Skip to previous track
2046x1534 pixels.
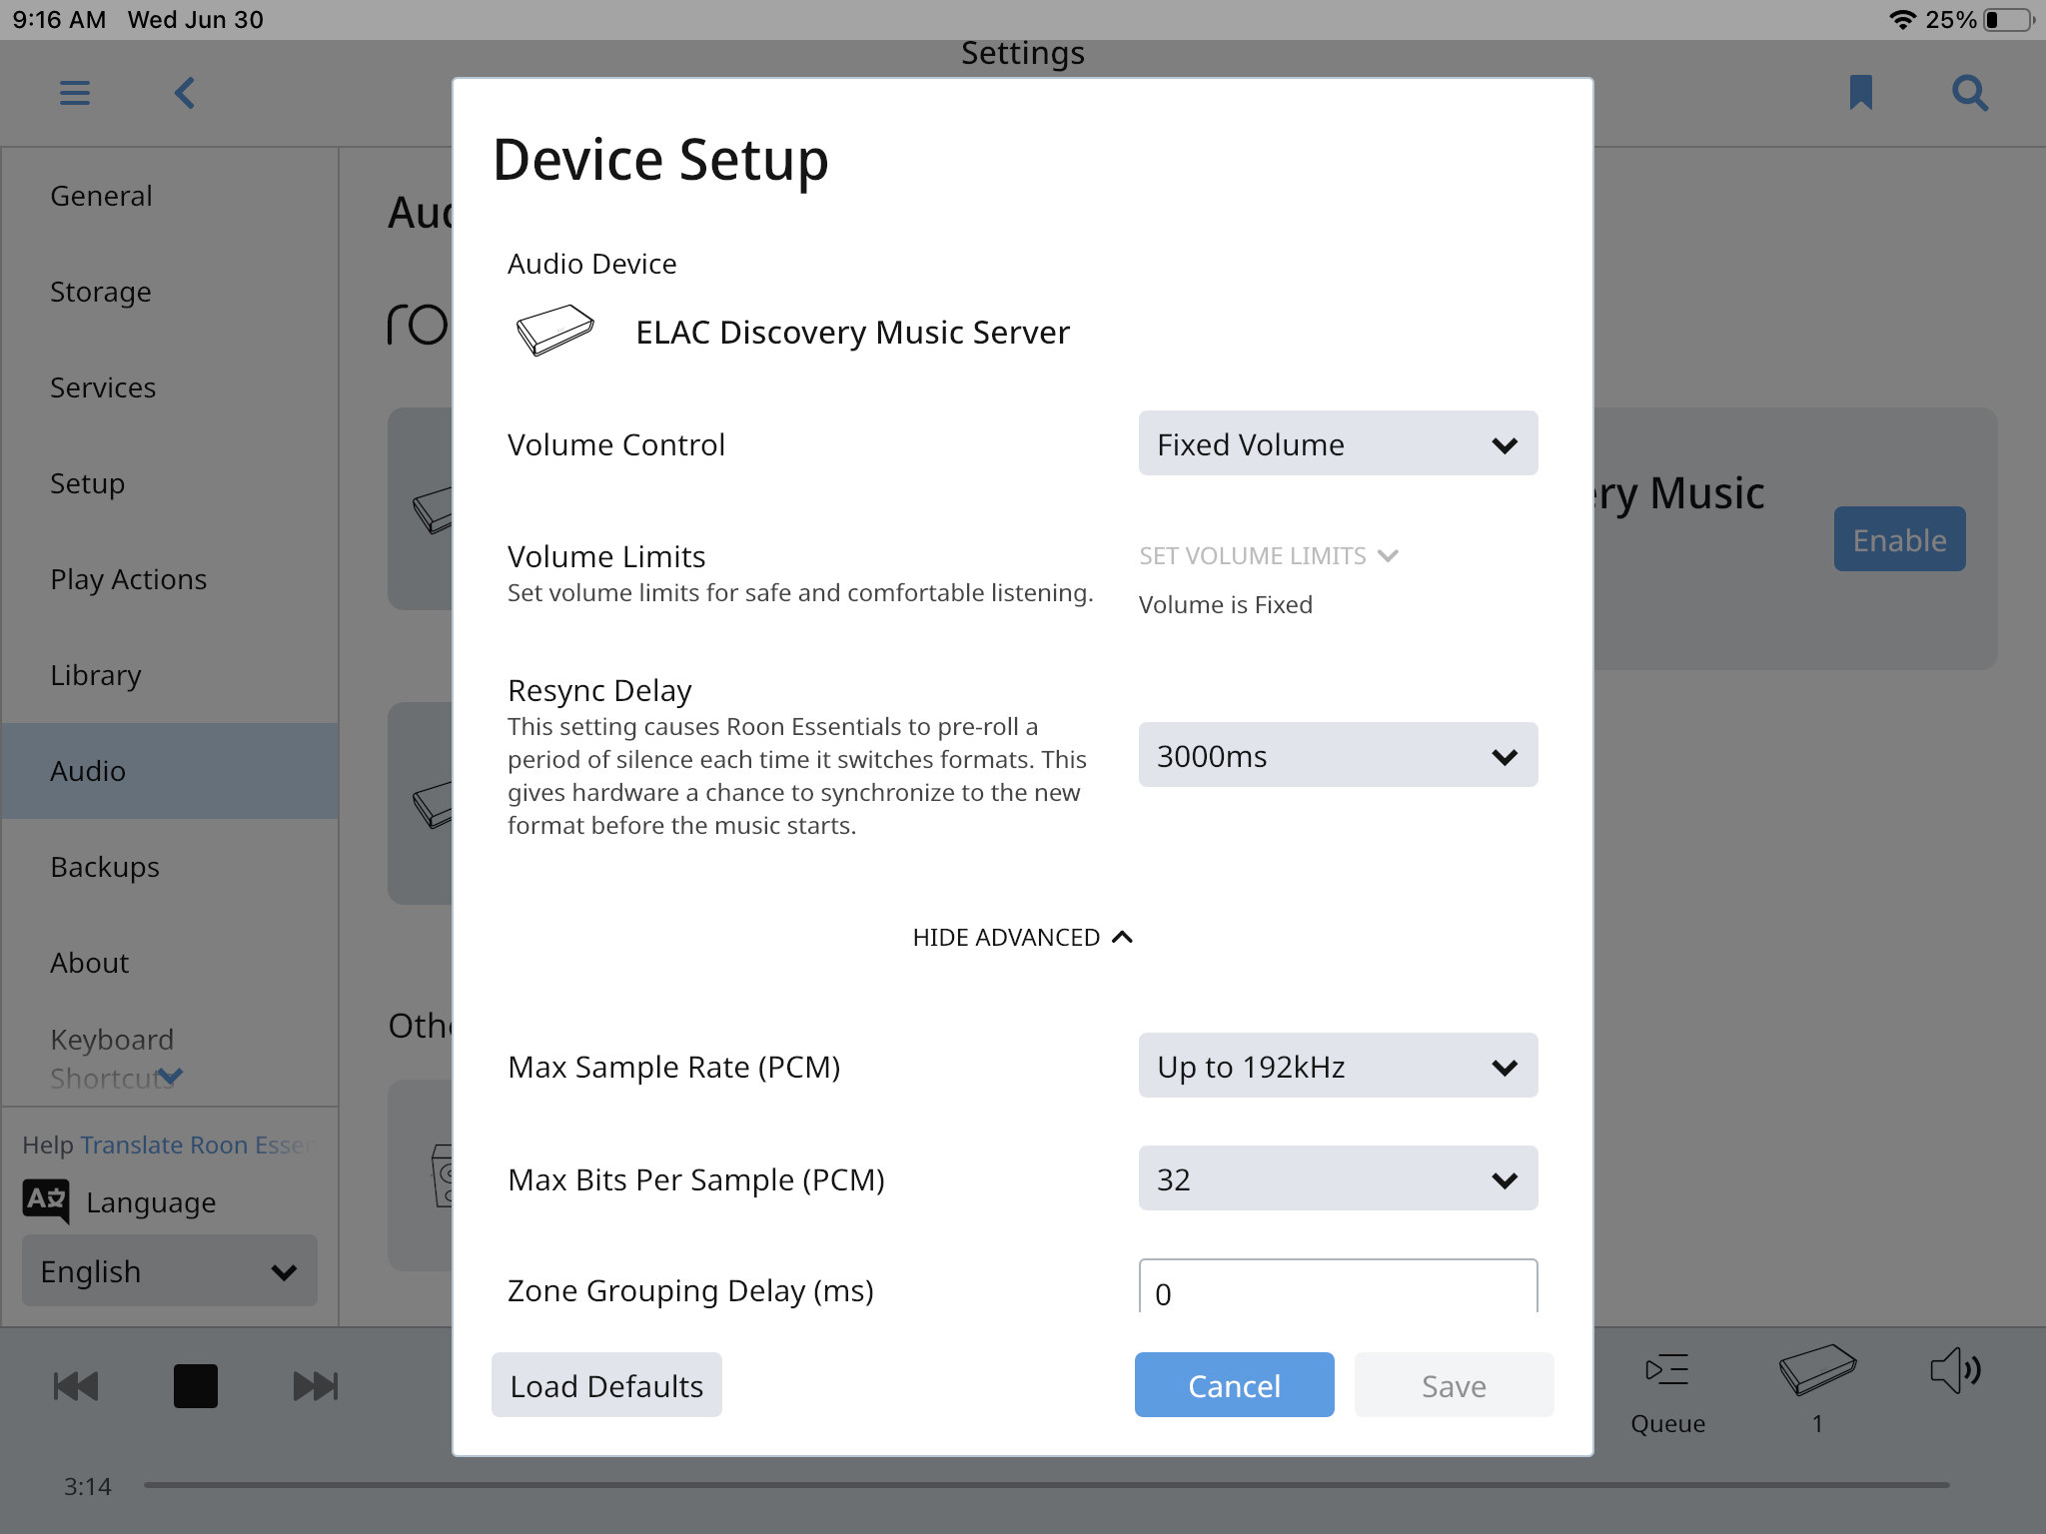click(76, 1386)
